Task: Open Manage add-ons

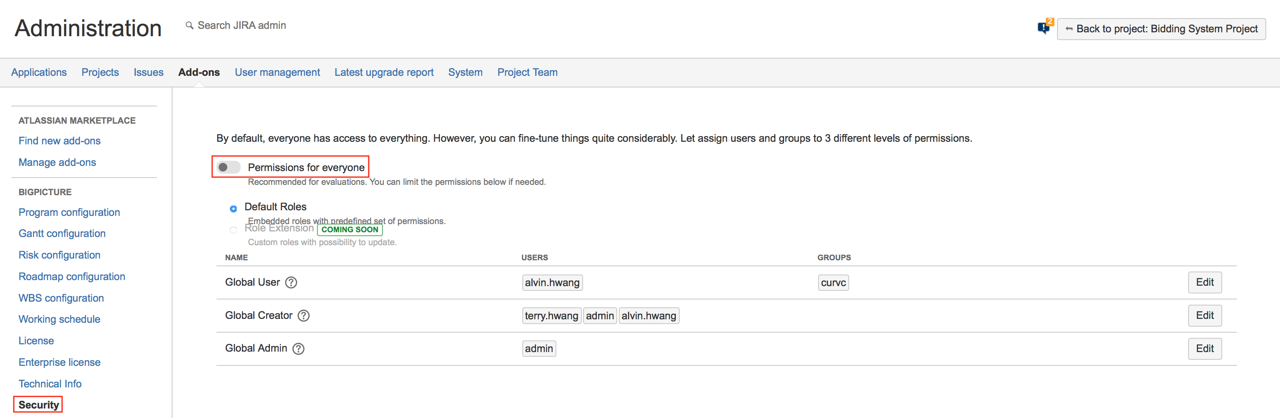Action: pyautogui.click(x=57, y=162)
